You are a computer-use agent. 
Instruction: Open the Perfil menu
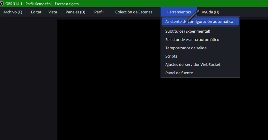pyautogui.click(x=99, y=12)
